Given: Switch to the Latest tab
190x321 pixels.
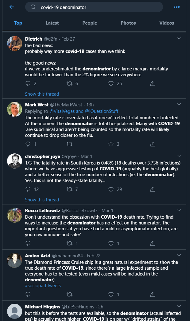Looking at the screenshot, I should (52, 23).
